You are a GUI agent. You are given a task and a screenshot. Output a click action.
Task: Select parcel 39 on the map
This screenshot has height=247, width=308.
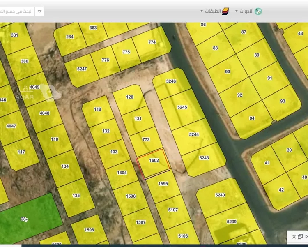(x=289, y=152)
